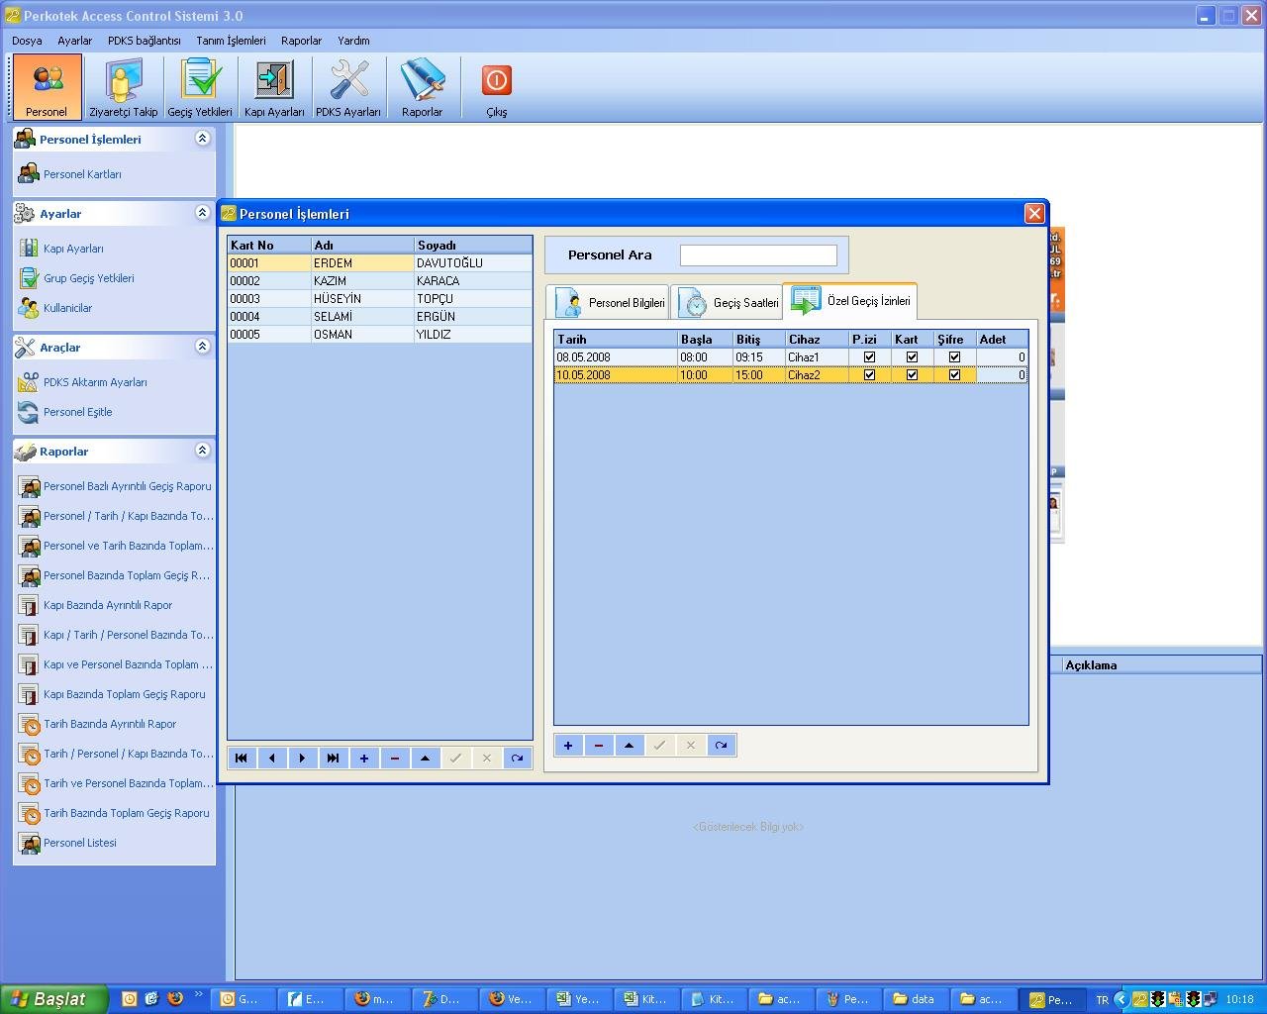
Task: Uncheck the Şifre checkbox for 10.05.2008
Action: pyautogui.click(x=954, y=374)
